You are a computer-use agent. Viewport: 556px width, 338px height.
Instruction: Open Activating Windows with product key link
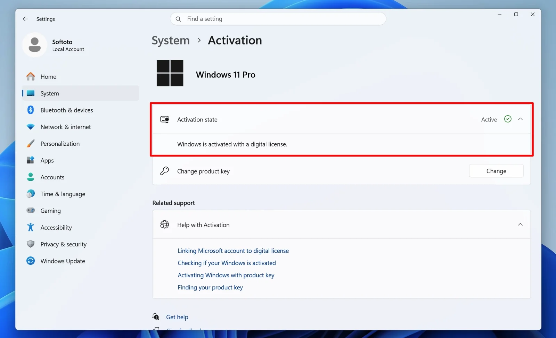[x=226, y=275]
